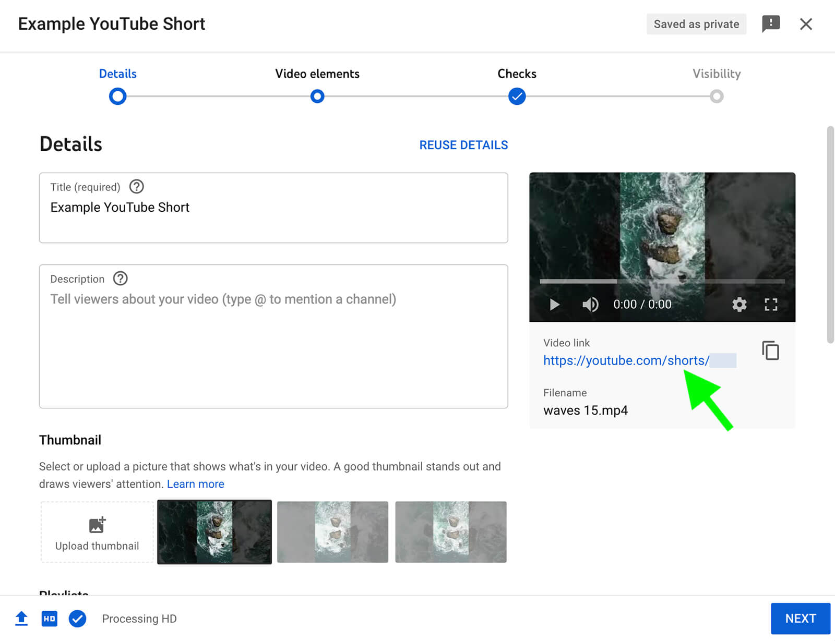Click the blue processing checkmark icon

pyautogui.click(x=77, y=619)
